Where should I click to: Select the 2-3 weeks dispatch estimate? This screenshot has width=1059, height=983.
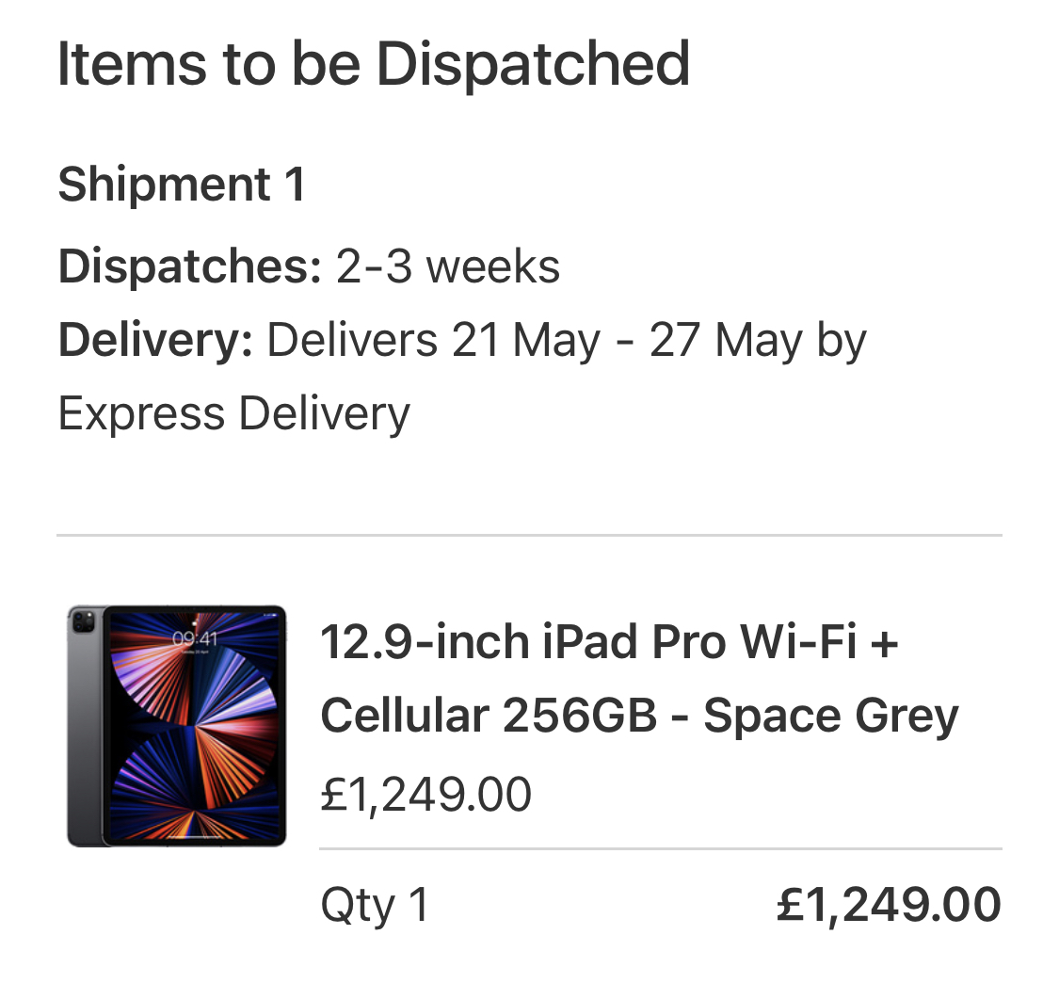pyautogui.click(x=448, y=266)
